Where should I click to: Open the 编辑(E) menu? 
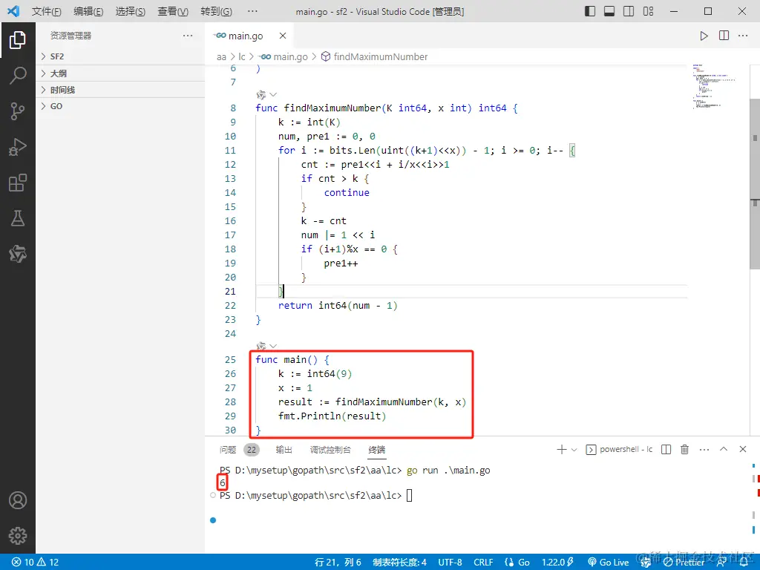88,11
